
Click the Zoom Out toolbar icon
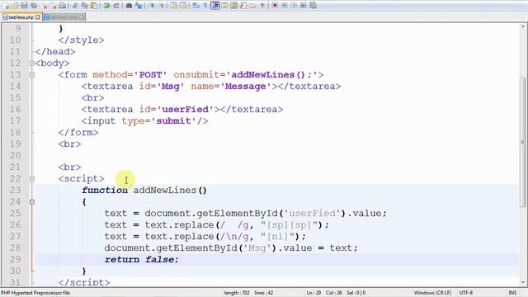coord(162,6)
